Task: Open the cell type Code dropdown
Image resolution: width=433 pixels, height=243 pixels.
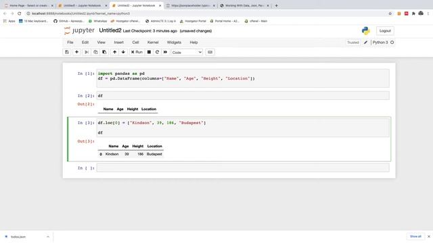Action: [x=187, y=53]
